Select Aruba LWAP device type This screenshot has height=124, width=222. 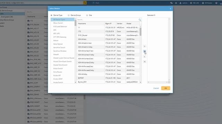pyautogui.click(x=62, y=79)
